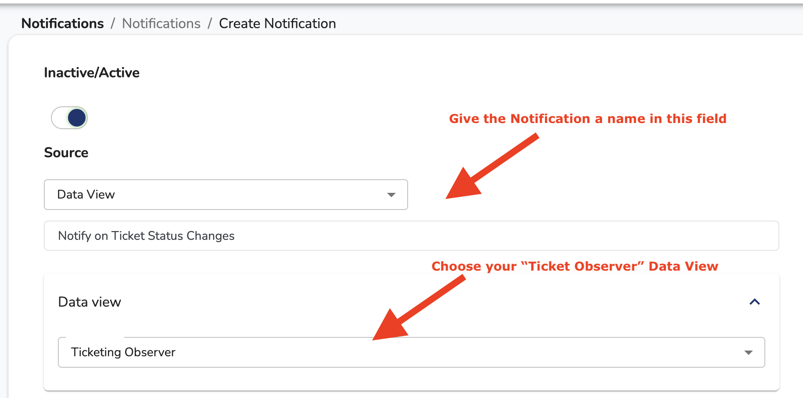
Task: Go to the bold Notifications breadcrumb
Action: (x=63, y=23)
